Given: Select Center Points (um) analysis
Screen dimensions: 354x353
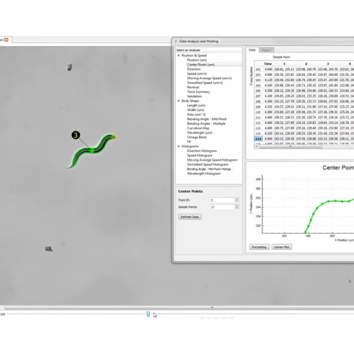Looking at the screenshot, I should (x=201, y=64).
